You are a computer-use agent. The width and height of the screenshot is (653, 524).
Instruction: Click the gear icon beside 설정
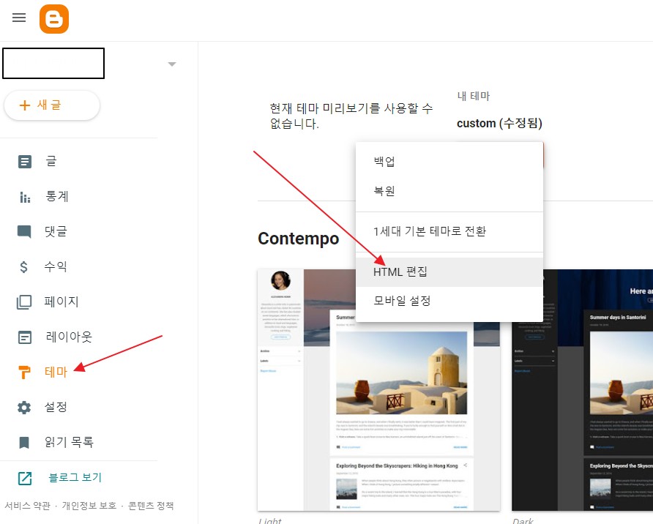point(24,408)
